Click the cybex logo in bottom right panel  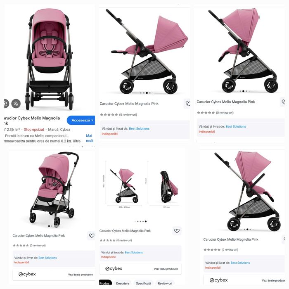click(x=218, y=280)
